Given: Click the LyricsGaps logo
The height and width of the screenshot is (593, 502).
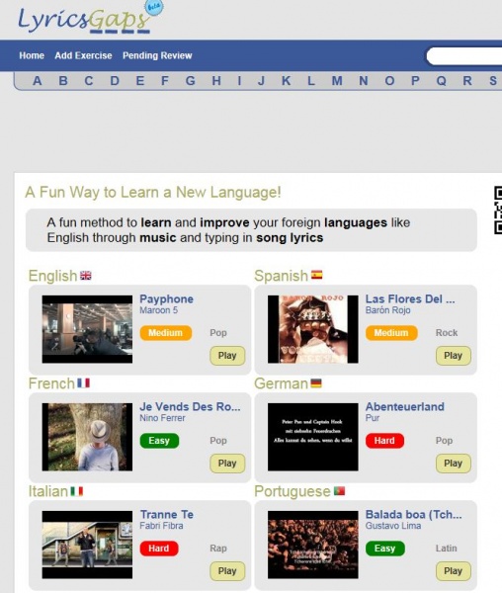Looking at the screenshot, I should click(x=90, y=19).
